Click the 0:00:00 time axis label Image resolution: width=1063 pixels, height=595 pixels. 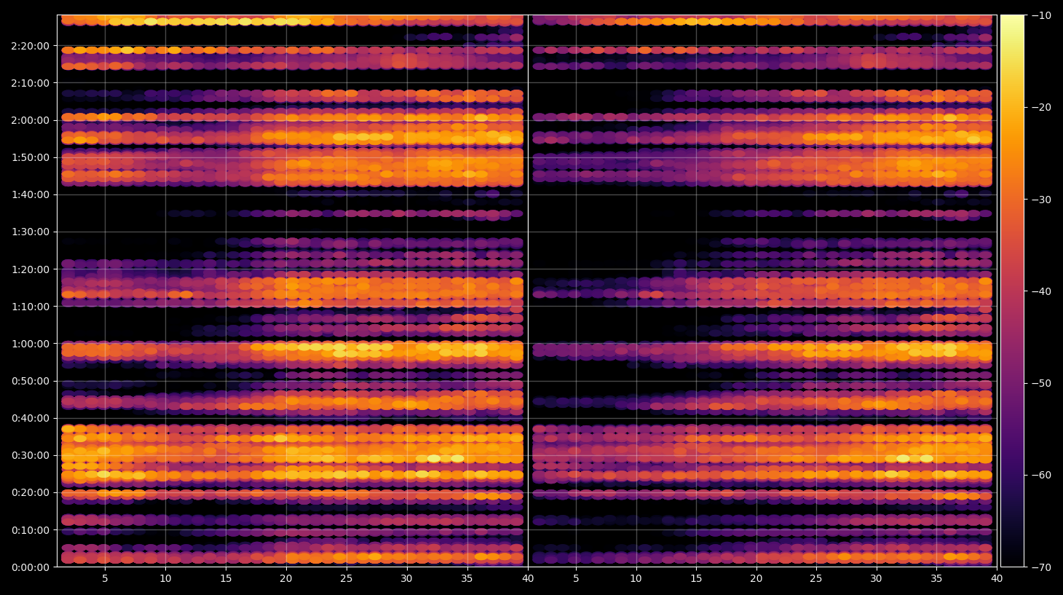(x=31, y=567)
